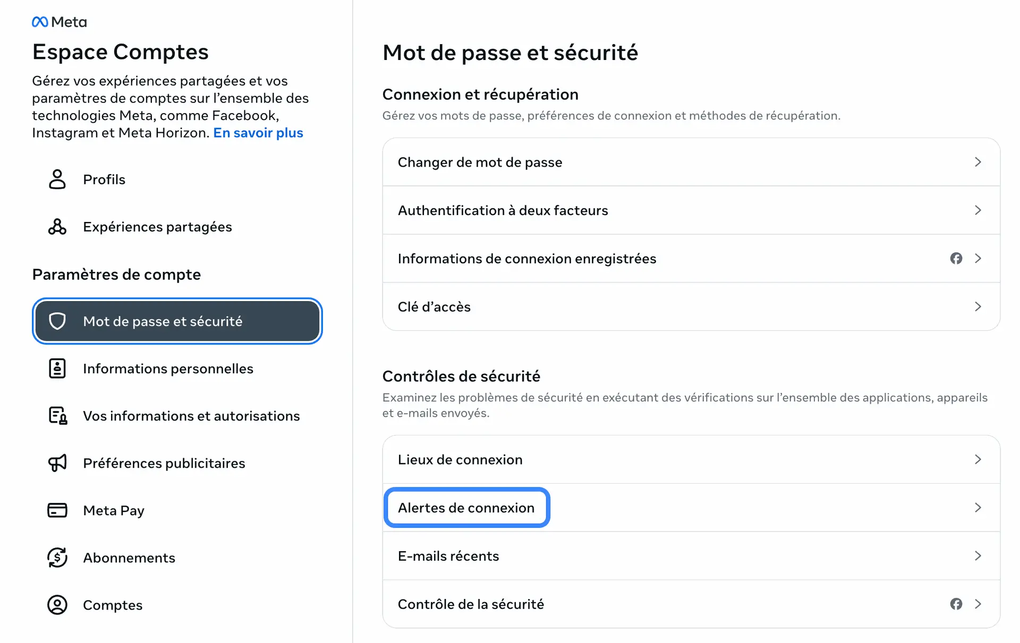This screenshot has height=643, width=1020.
Task: Open the Lieux de connexion chevron
Action: pos(977,460)
